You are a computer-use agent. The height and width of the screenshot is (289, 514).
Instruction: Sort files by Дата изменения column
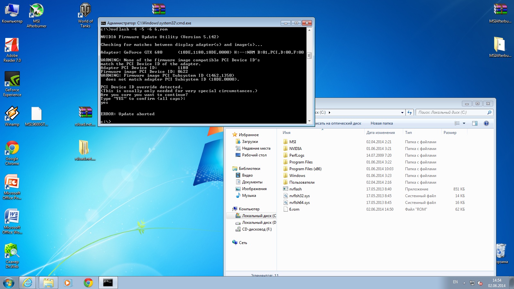click(x=383, y=133)
